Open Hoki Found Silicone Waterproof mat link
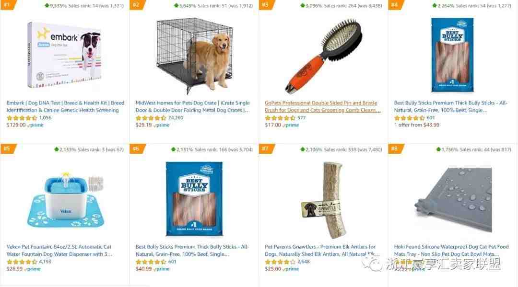This screenshot has height=287, width=518. pos(451,251)
